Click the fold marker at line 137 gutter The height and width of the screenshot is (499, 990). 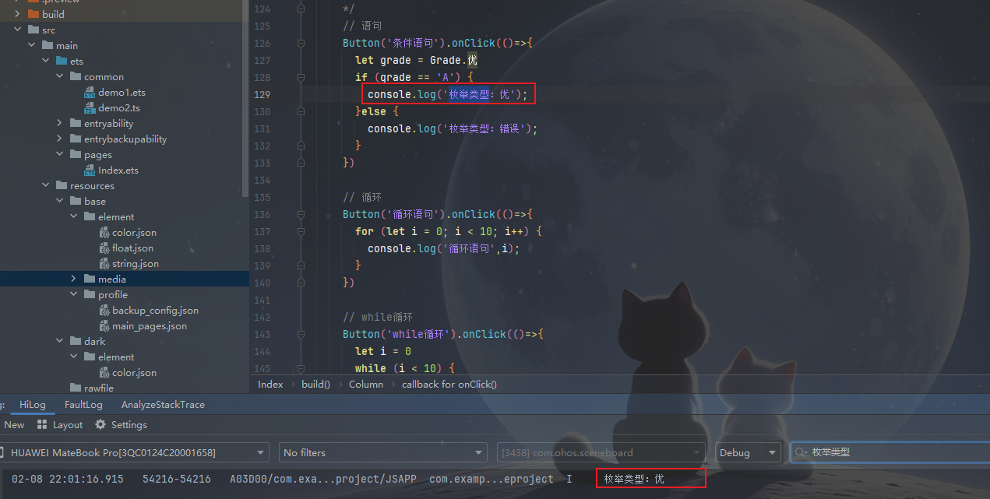point(301,232)
